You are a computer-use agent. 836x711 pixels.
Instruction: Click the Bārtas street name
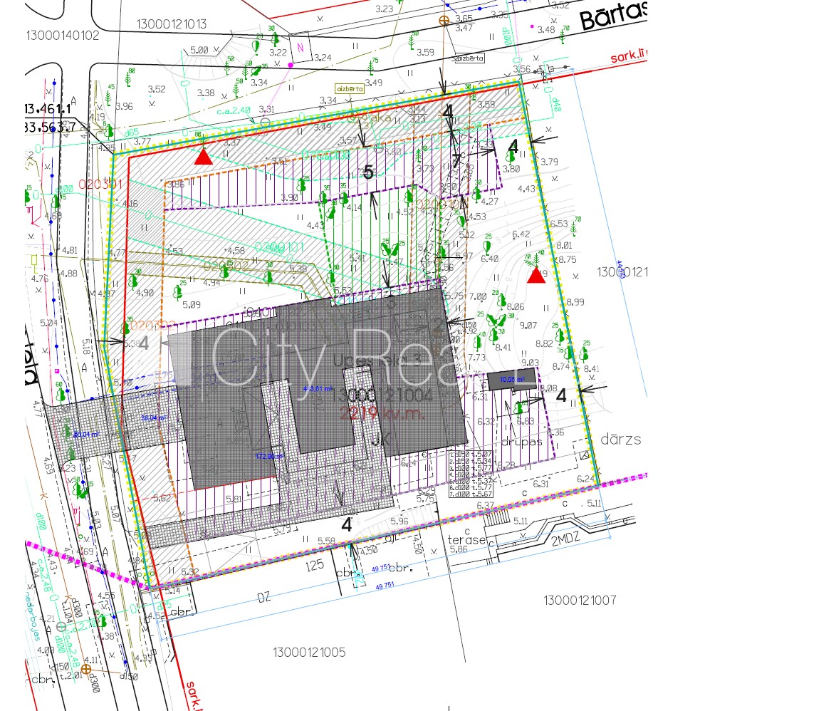point(612,16)
